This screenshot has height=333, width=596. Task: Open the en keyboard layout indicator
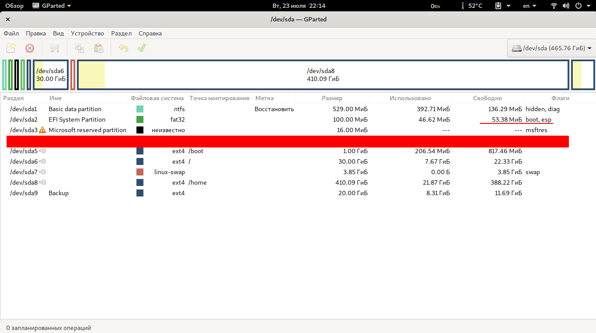[x=529, y=6]
